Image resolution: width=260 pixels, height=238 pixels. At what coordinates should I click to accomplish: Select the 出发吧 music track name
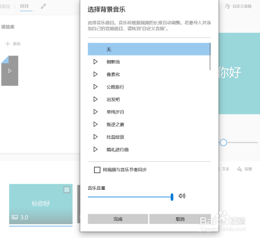tap(113, 100)
